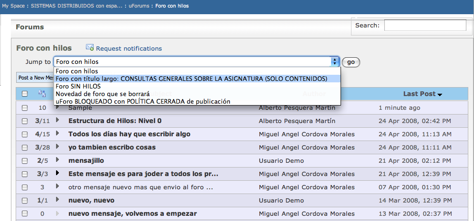Screen dimensions: 474x221
Task: Pick 'Novedad de foro que se borrará' option
Action: (x=103, y=94)
